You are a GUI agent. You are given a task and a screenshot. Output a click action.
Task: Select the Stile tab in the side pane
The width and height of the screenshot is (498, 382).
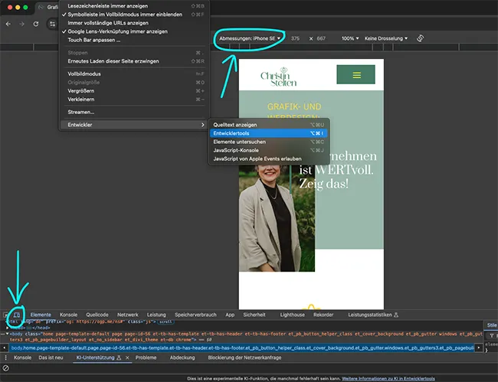pos(492,325)
